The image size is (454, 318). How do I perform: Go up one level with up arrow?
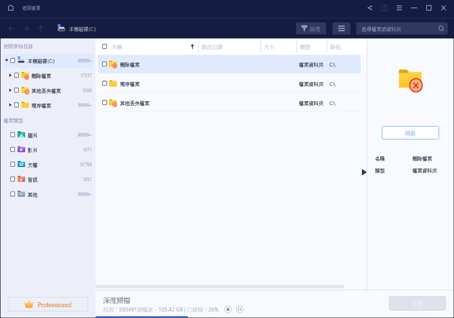pos(41,28)
